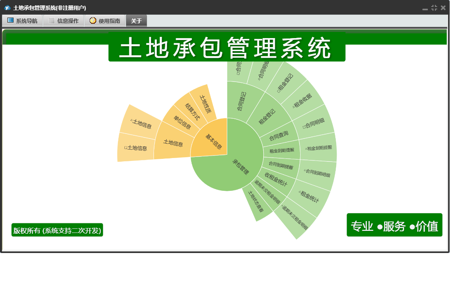Open the 收租金统计 segment

pyautogui.click(x=276, y=179)
